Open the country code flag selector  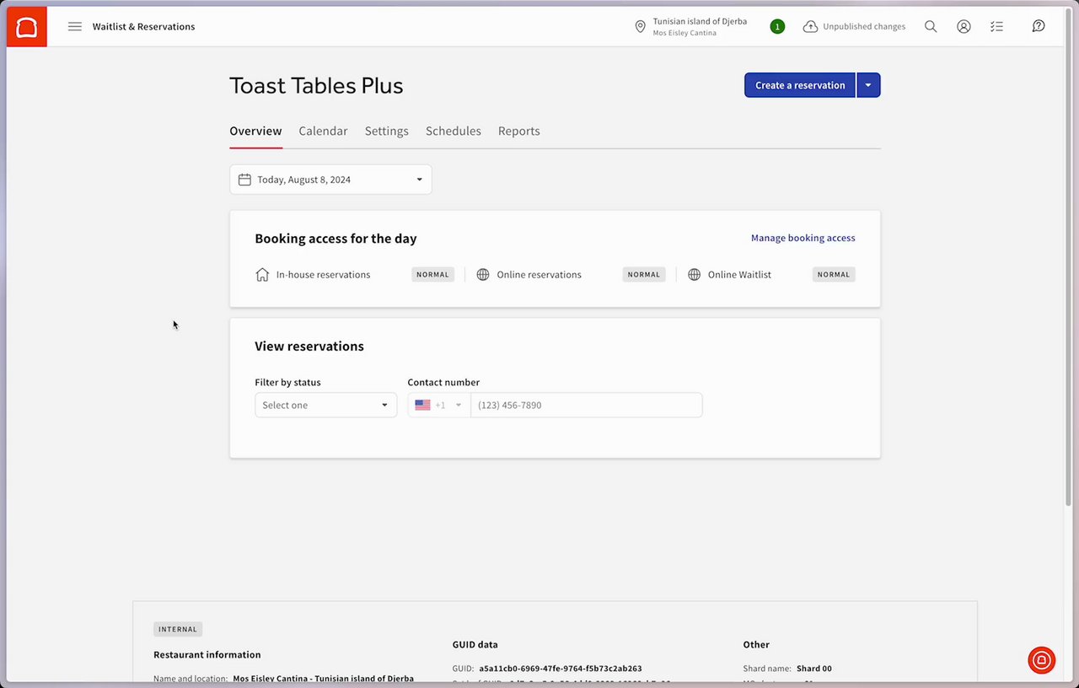tap(438, 406)
